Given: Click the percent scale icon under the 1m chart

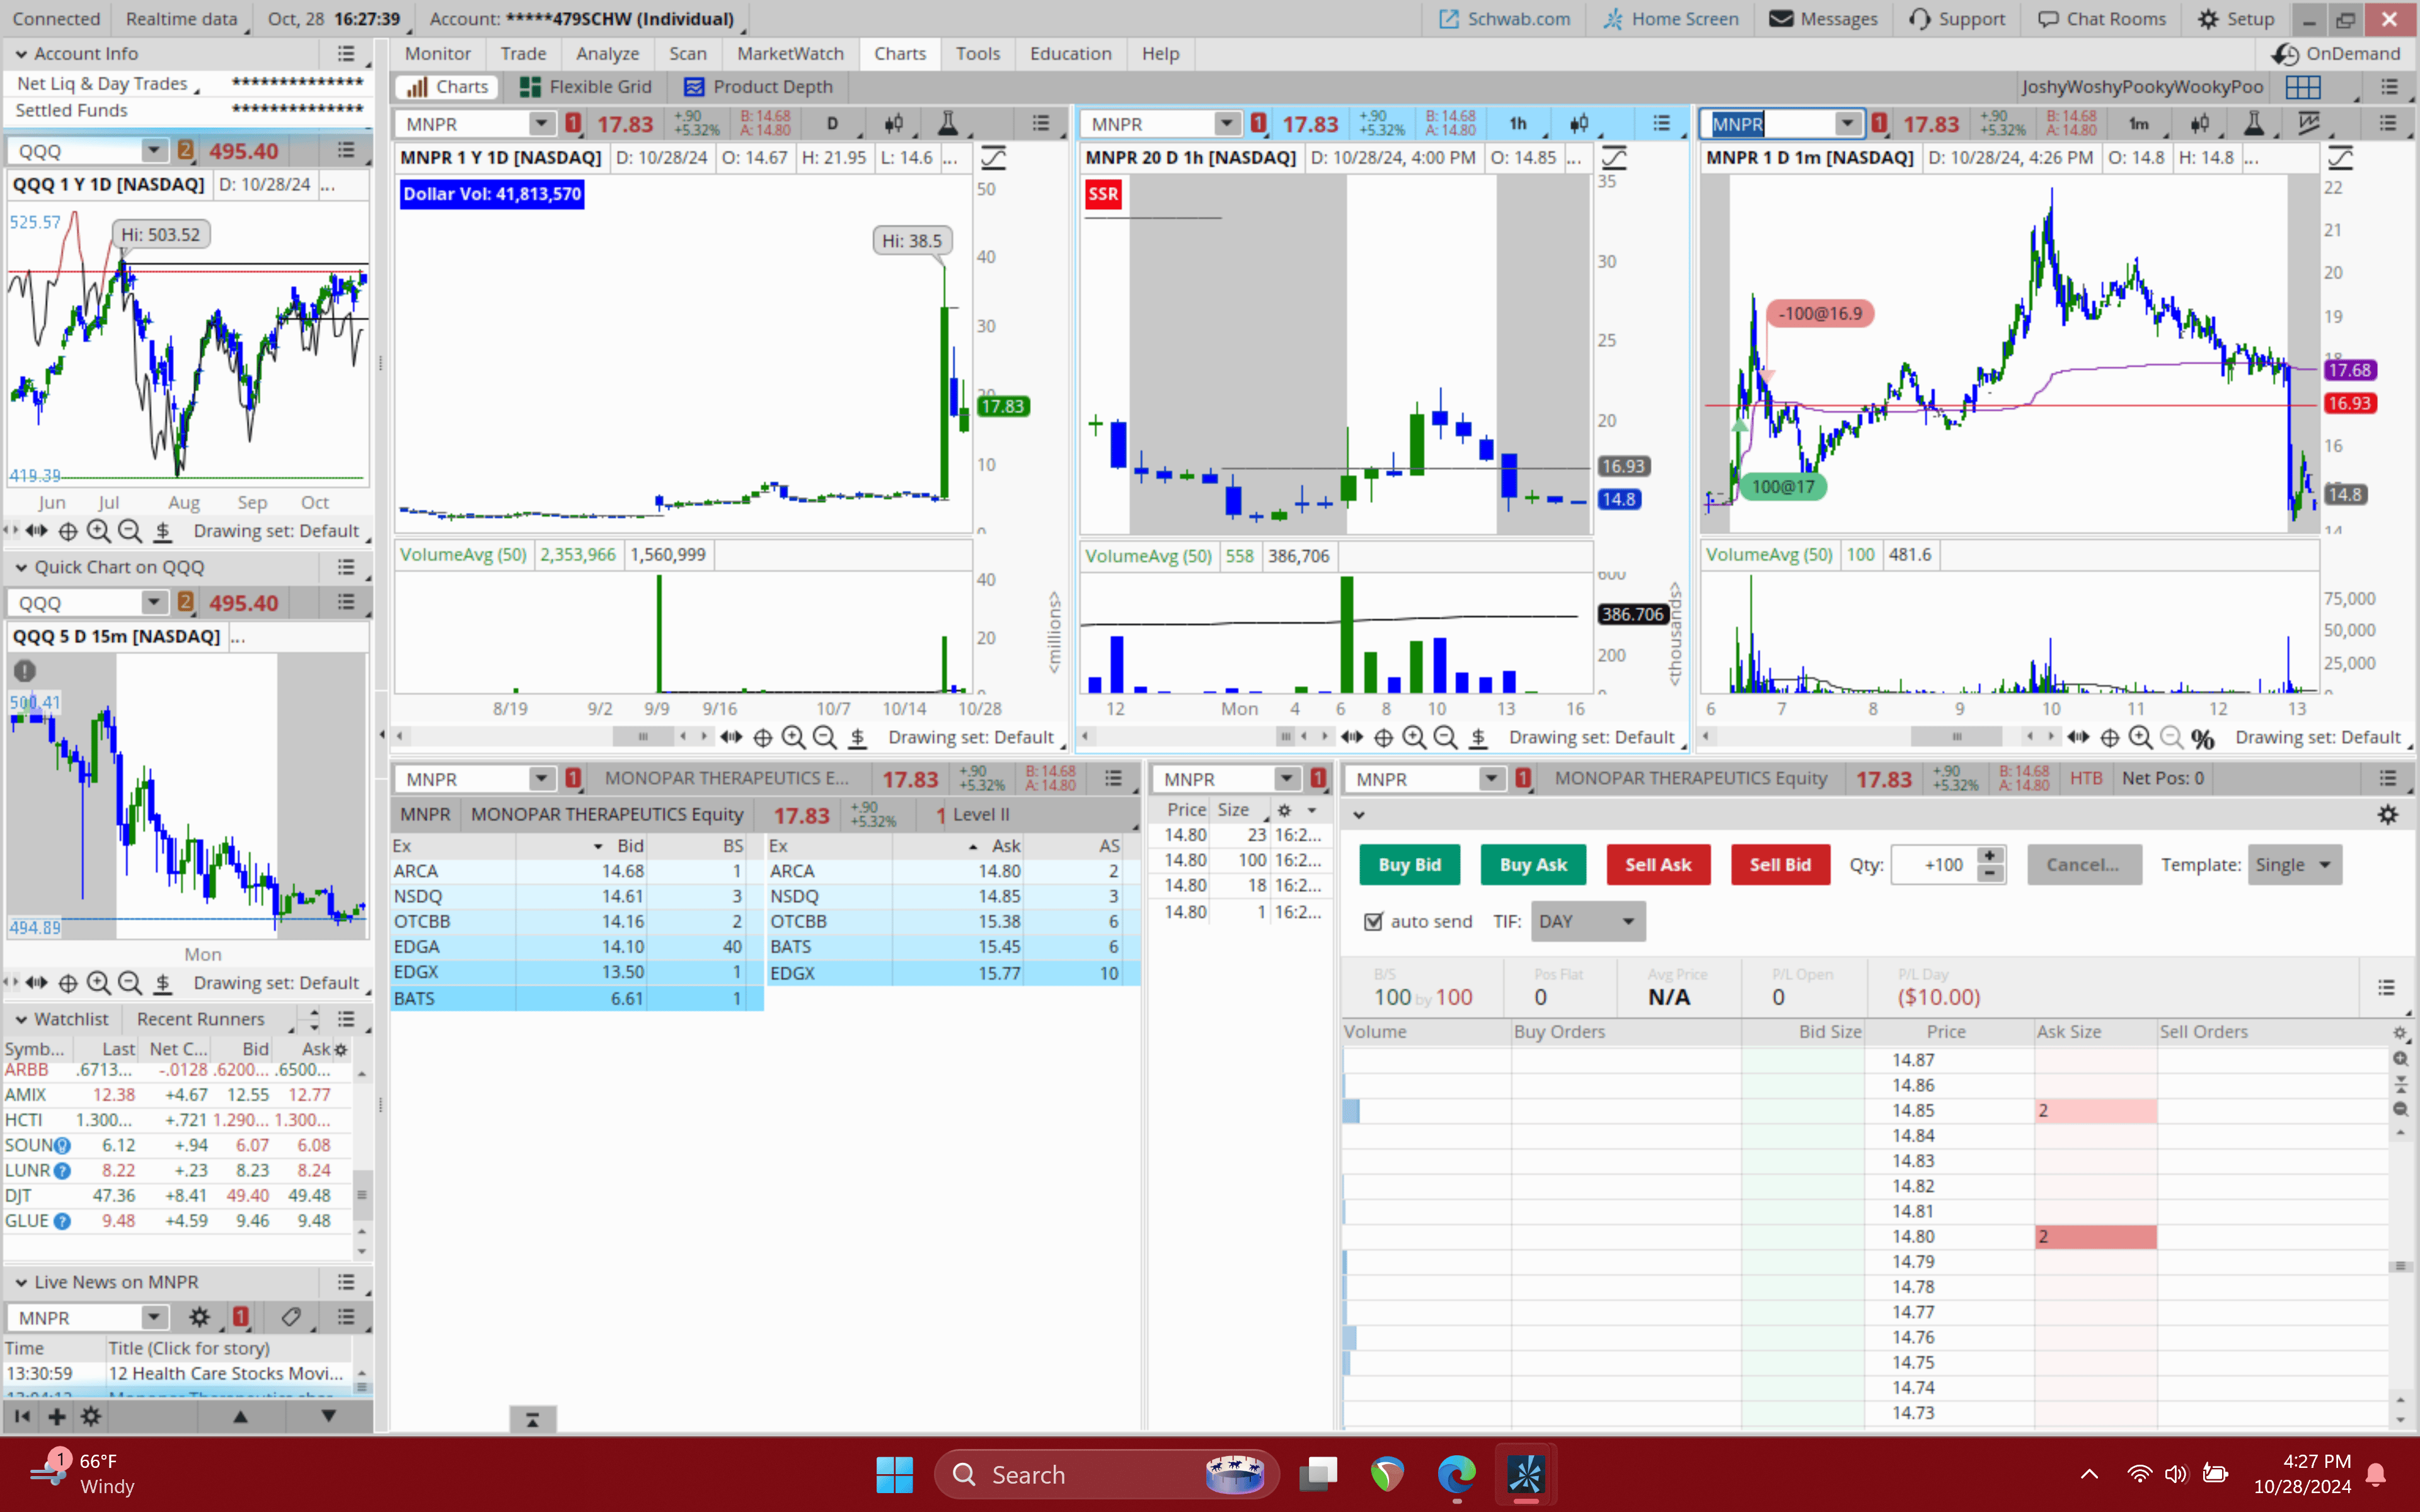Looking at the screenshot, I should tap(2202, 738).
